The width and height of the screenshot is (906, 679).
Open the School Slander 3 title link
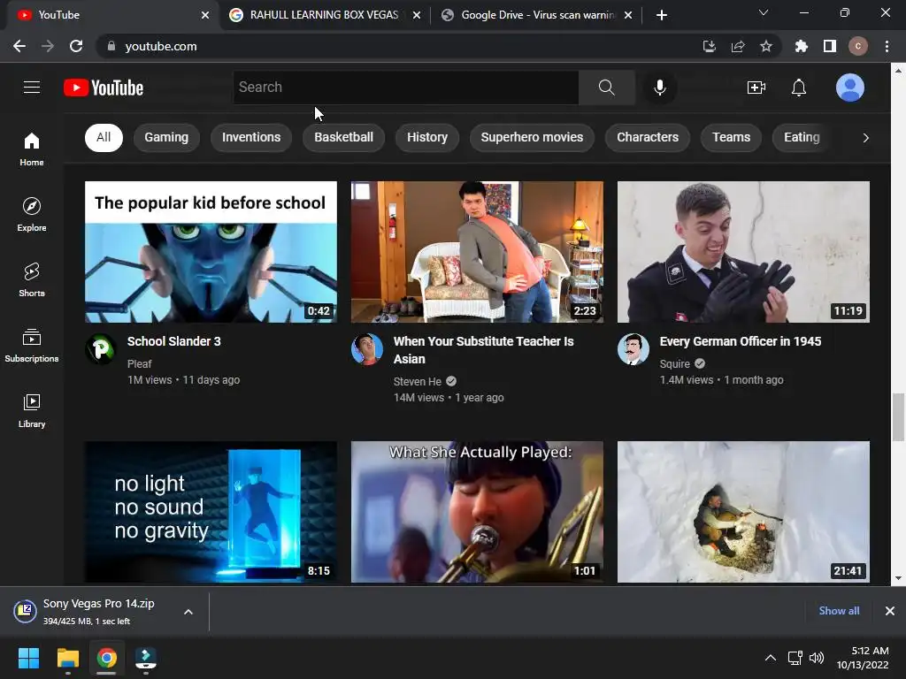coord(174,341)
